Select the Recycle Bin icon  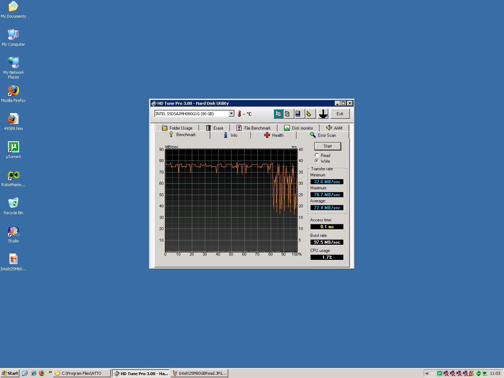[x=13, y=206]
